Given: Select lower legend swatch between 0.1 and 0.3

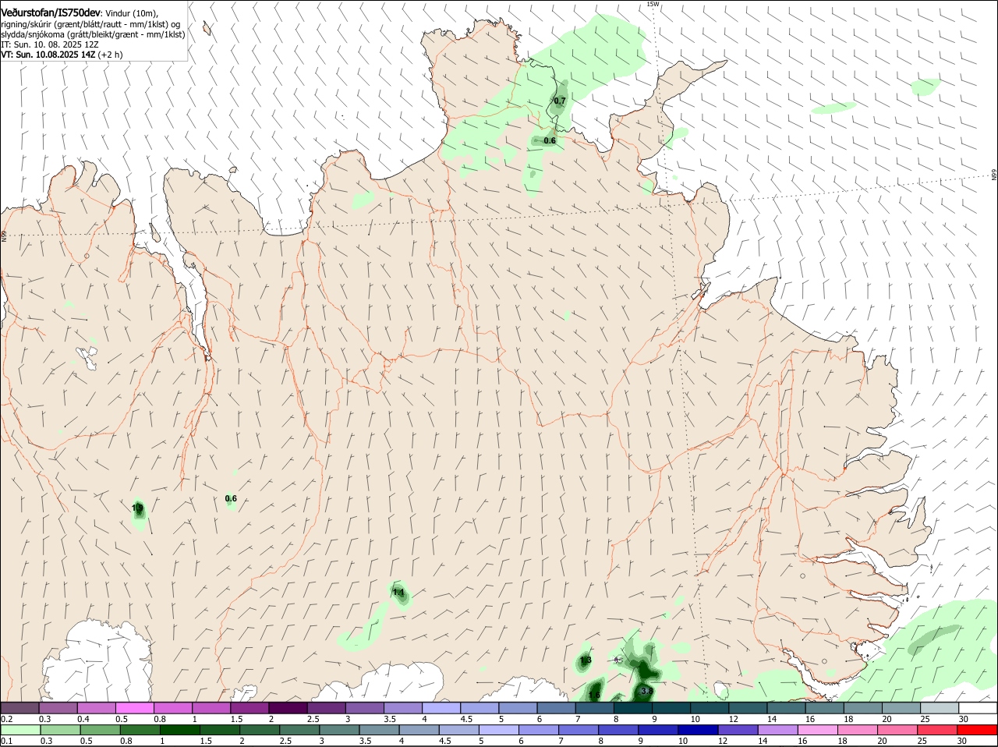Looking at the screenshot, I should pyautogui.click(x=19, y=730).
